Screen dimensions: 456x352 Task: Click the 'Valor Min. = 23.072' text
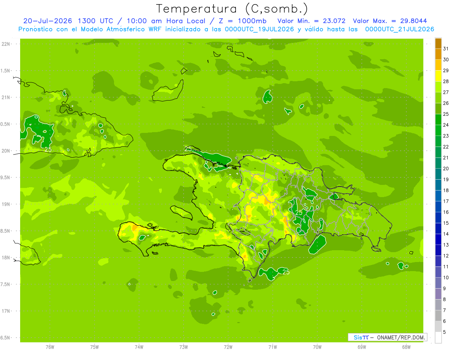312,21
